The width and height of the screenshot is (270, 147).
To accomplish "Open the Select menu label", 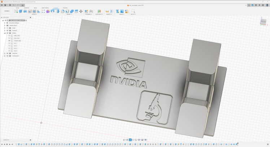I will [x=133, y=14].
